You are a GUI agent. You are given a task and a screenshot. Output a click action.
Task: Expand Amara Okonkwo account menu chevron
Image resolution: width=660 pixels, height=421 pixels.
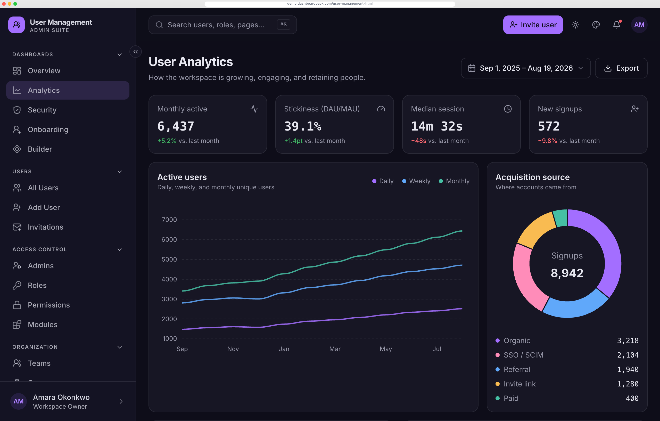pyautogui.click(x=121, y=401)
